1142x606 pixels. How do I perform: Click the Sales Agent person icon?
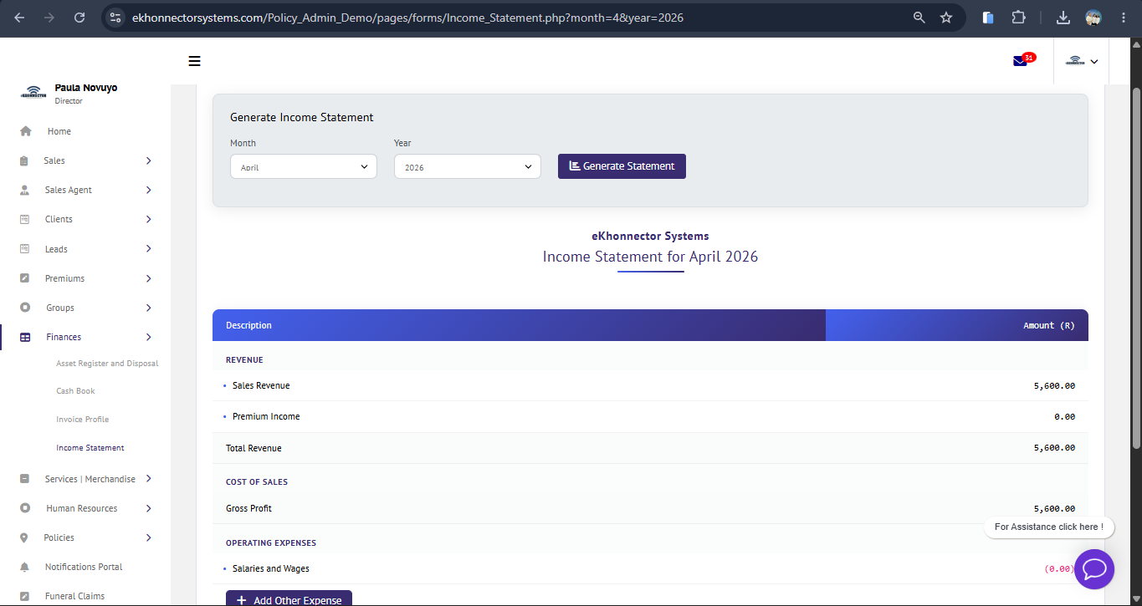[x=24, y=190]
